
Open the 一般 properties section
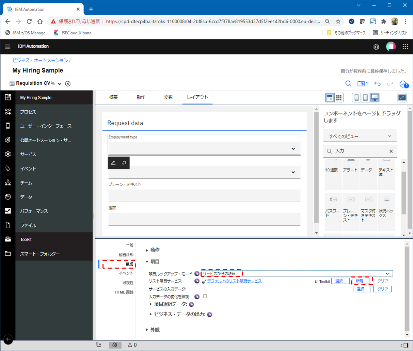pyautogui.click(x=130, y=245)
